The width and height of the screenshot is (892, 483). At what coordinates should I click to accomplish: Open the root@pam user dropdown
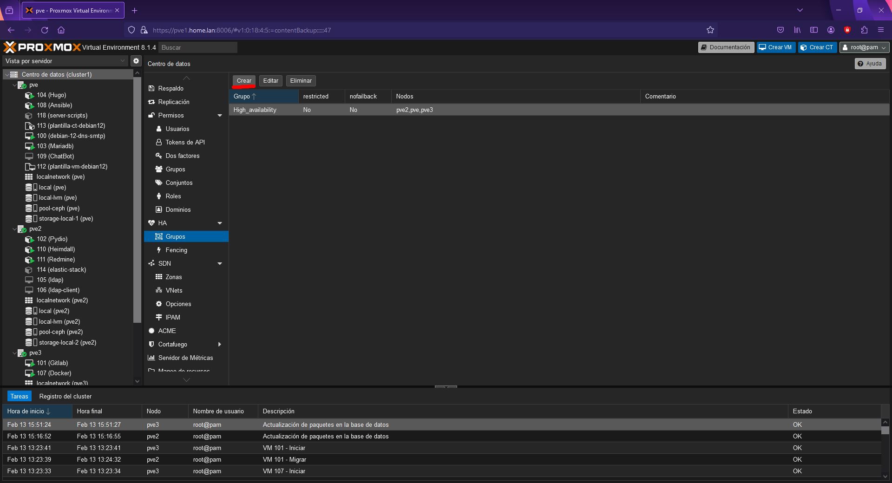point(864,47)
